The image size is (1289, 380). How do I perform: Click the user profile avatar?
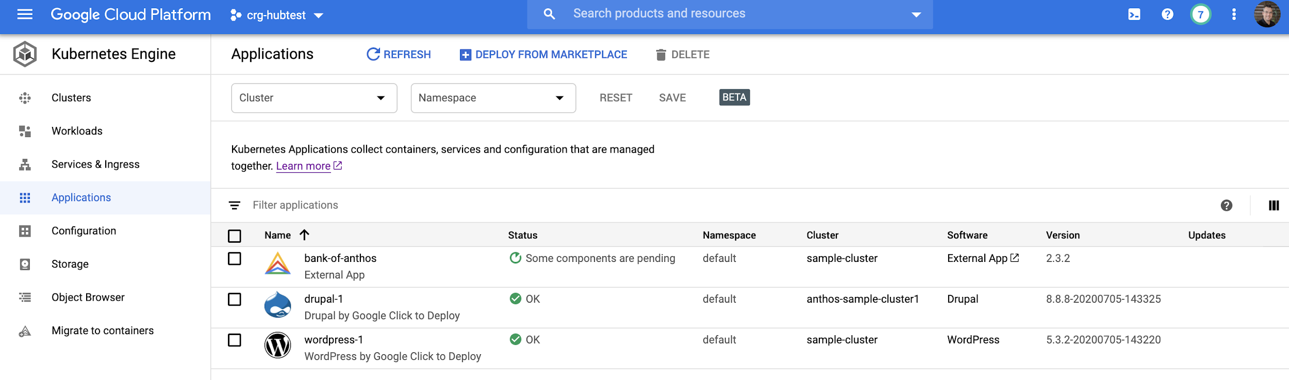(1267, 14)
